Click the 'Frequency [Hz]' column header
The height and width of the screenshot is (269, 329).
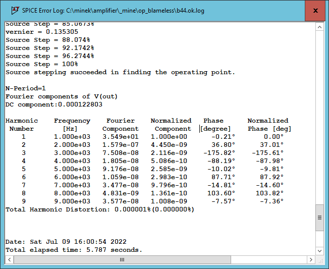tap(72, 125)
